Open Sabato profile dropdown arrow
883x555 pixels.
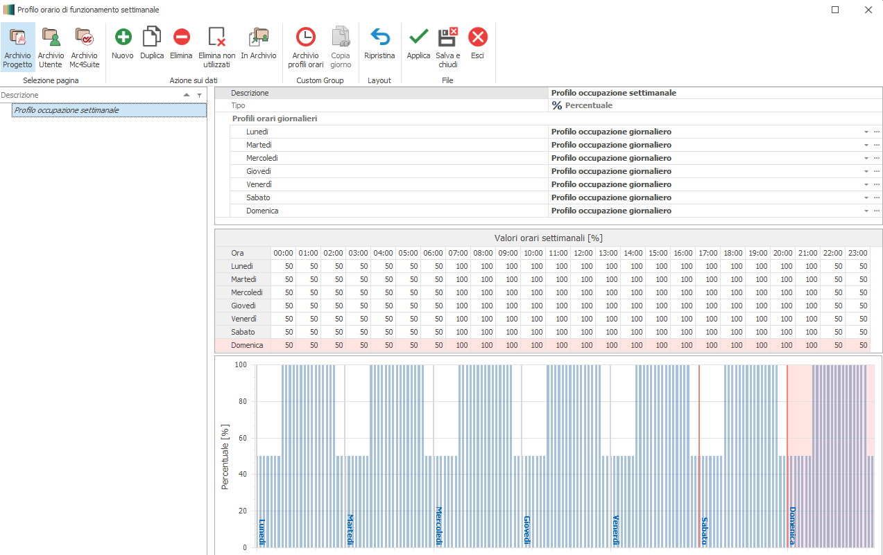click(866, 197)
